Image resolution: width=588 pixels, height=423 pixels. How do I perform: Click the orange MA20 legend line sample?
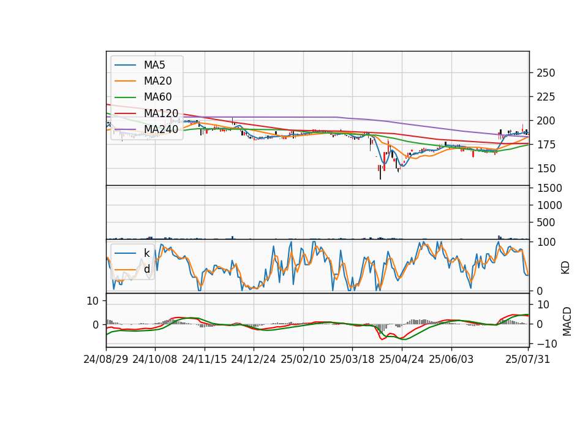pos(125,81)
